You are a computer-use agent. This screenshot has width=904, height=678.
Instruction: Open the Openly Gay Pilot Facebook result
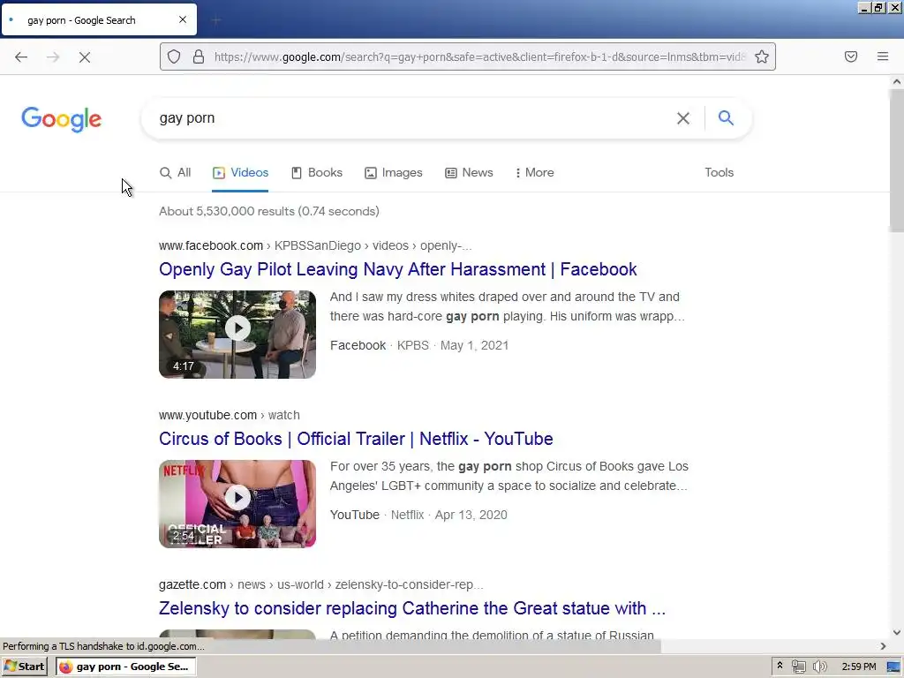pos(398,269)
